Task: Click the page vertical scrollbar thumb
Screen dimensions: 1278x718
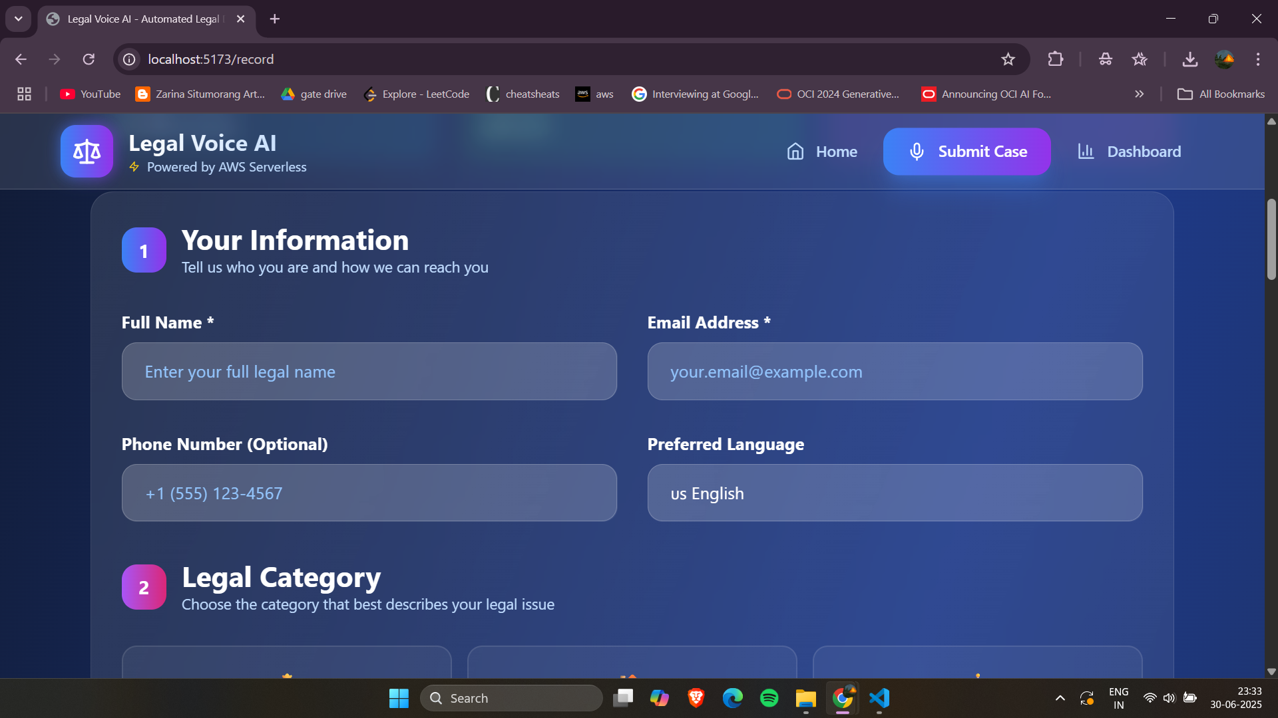Action: click(1271, 239)
